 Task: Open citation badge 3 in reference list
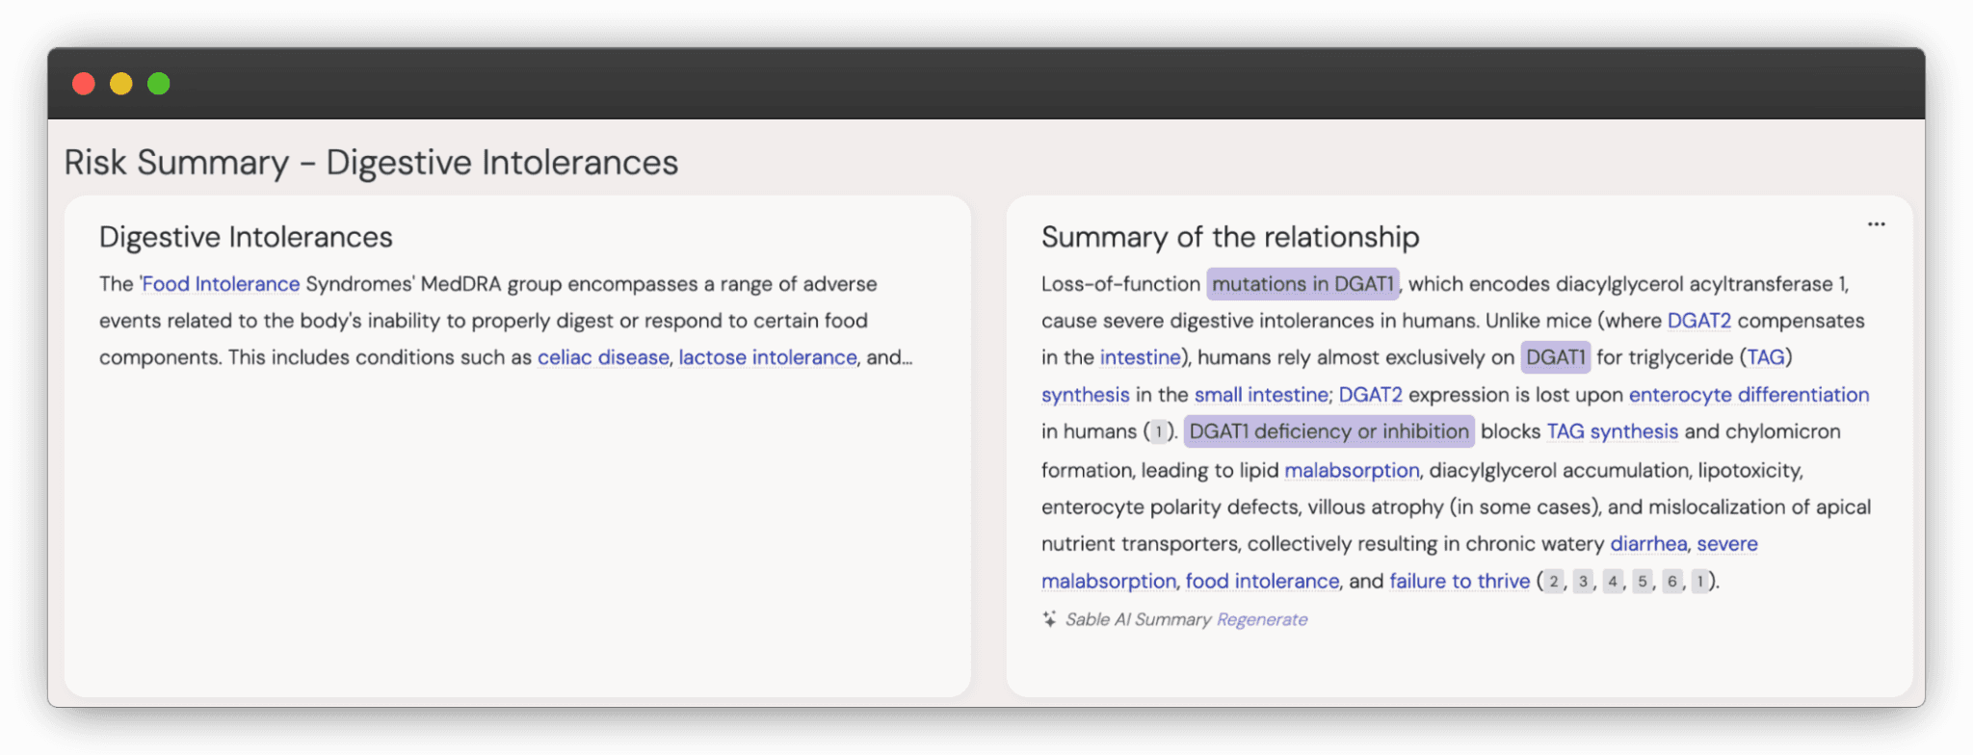[1583, 581]
